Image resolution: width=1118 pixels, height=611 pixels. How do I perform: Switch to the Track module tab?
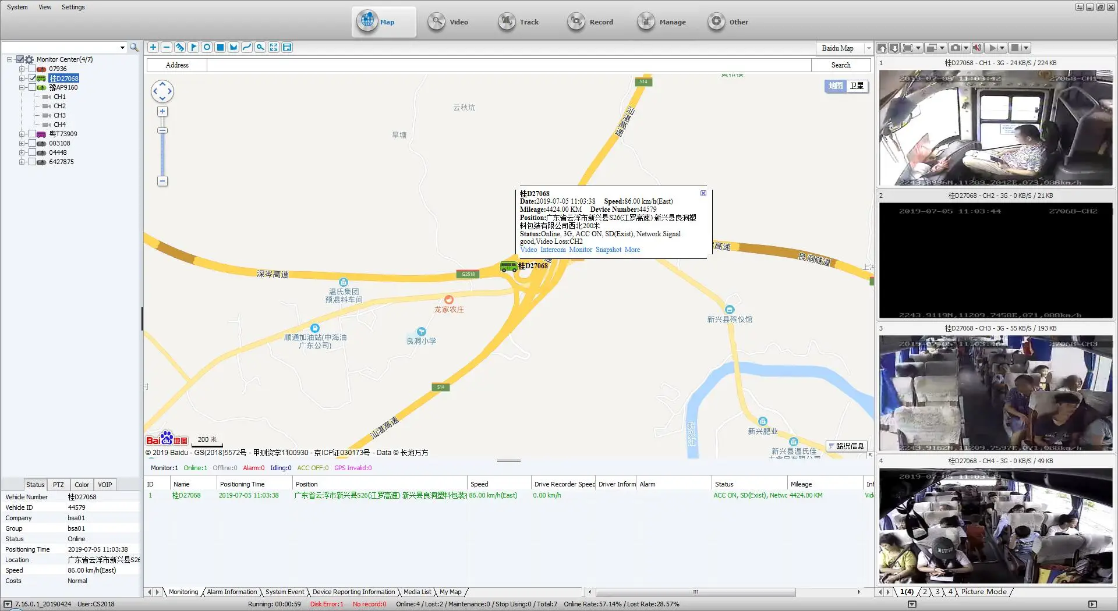click(519, 22)
